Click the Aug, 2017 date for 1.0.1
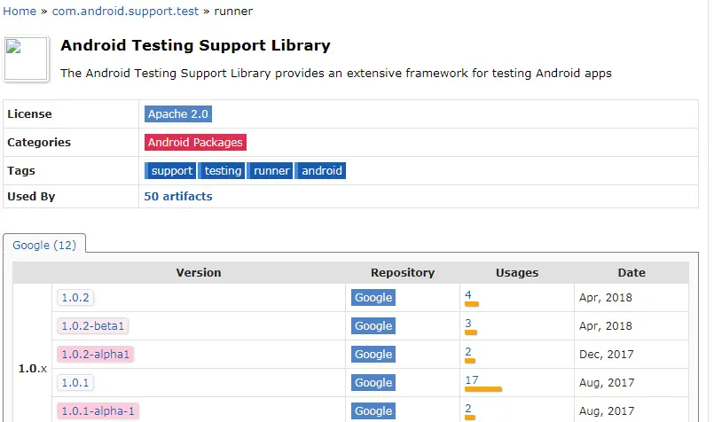 607,382
